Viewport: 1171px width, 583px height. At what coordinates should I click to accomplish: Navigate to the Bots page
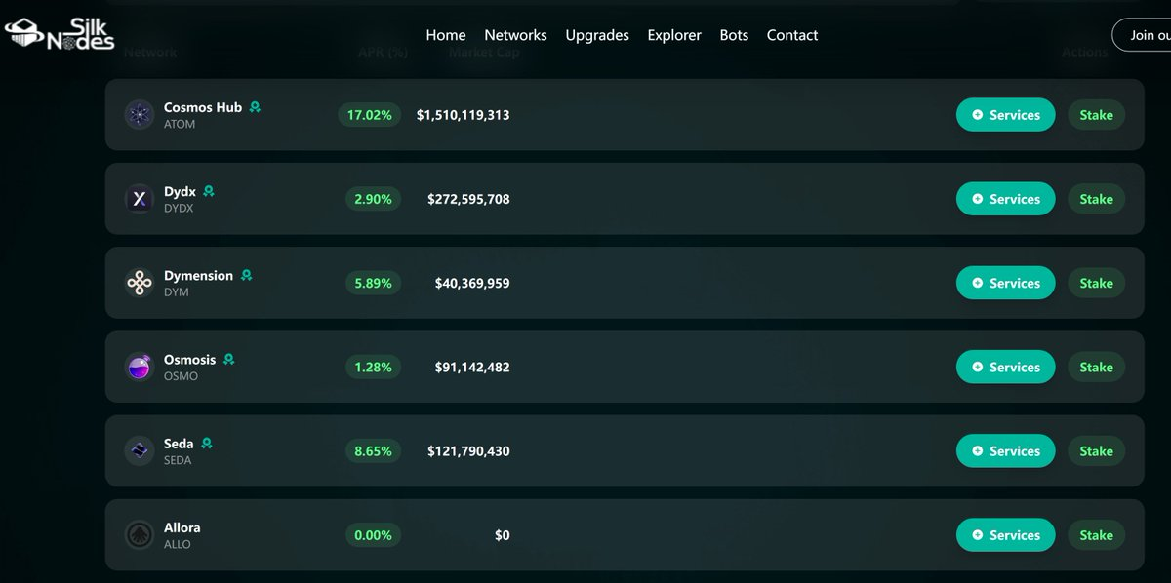(x=734, y=35)
